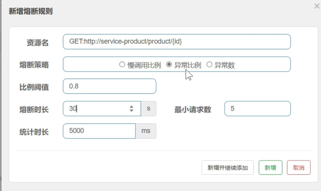This screenshot has height=191, width=321.
Task: Cancel with the 取消 button
Action: (x=298, y=168)
